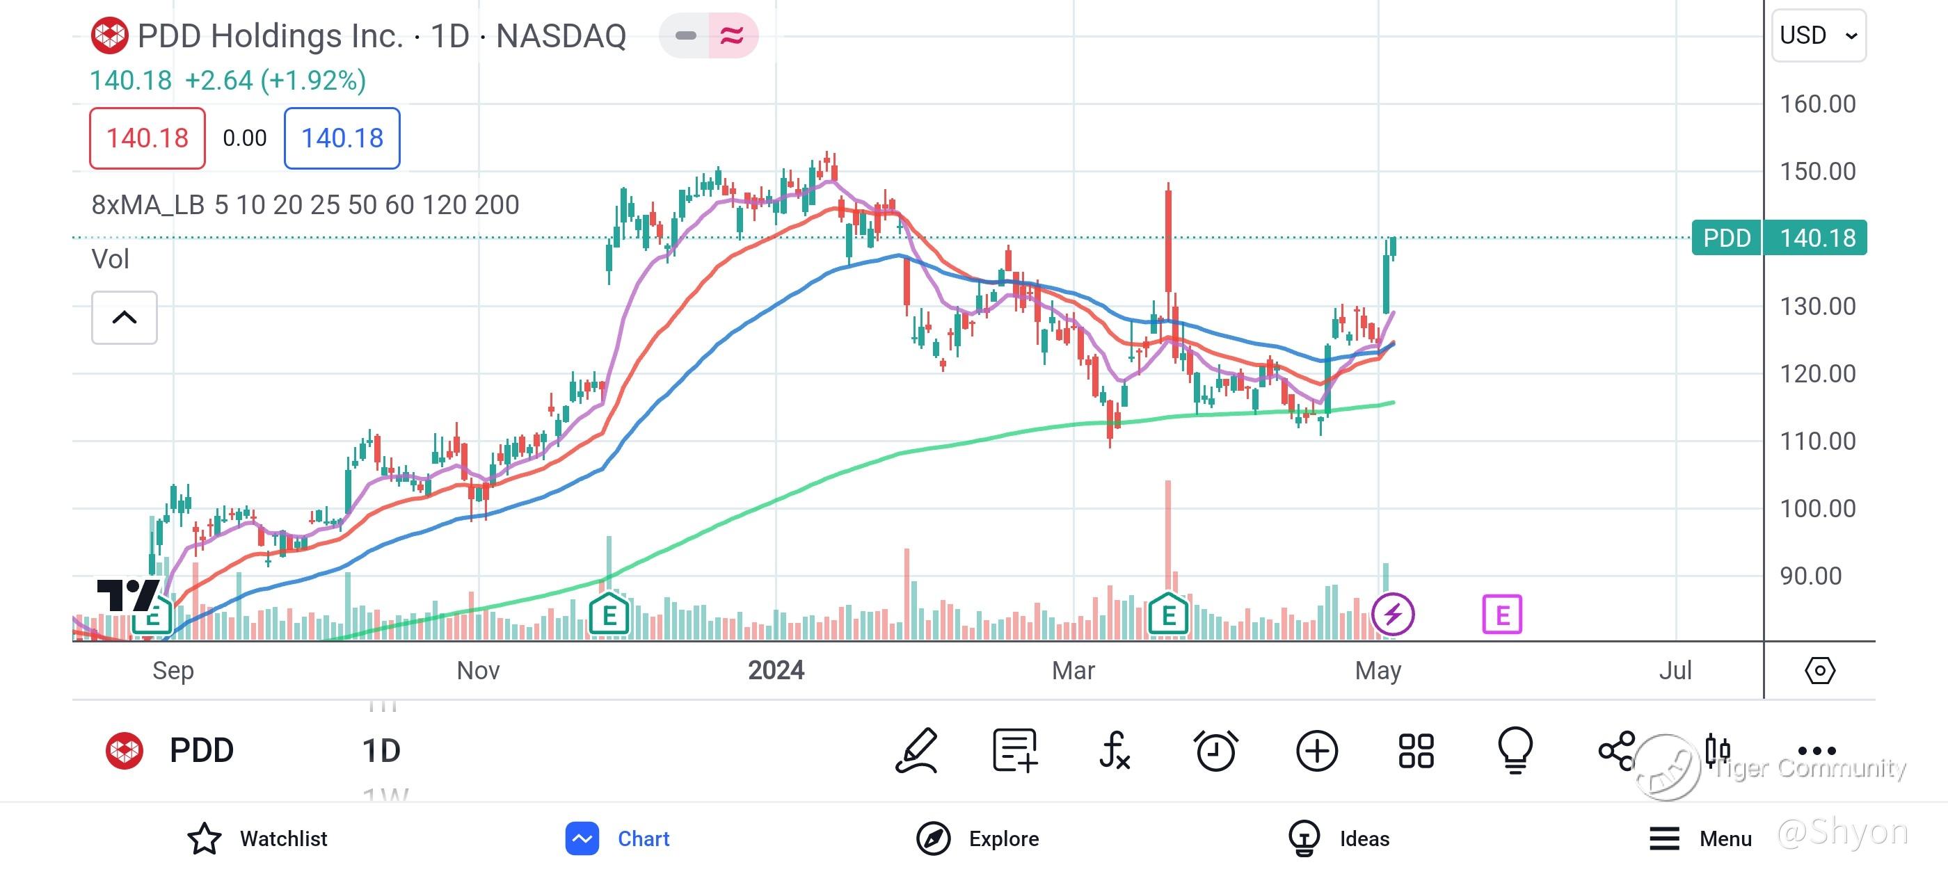Share the chart via share icon

[x=1617, y=751]
